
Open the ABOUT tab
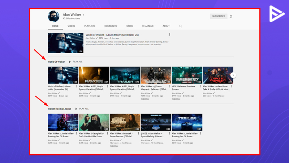coord(166,26)
